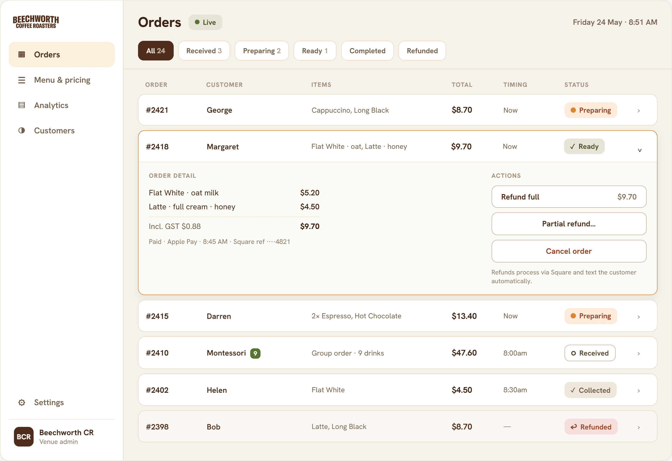Click the Orders grid icon in sidebar

[x=22, y=54]
